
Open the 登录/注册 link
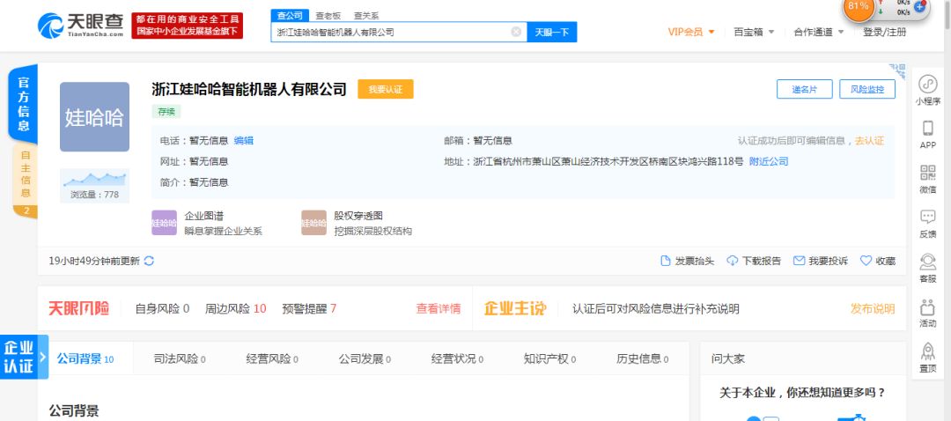(885, 32)
